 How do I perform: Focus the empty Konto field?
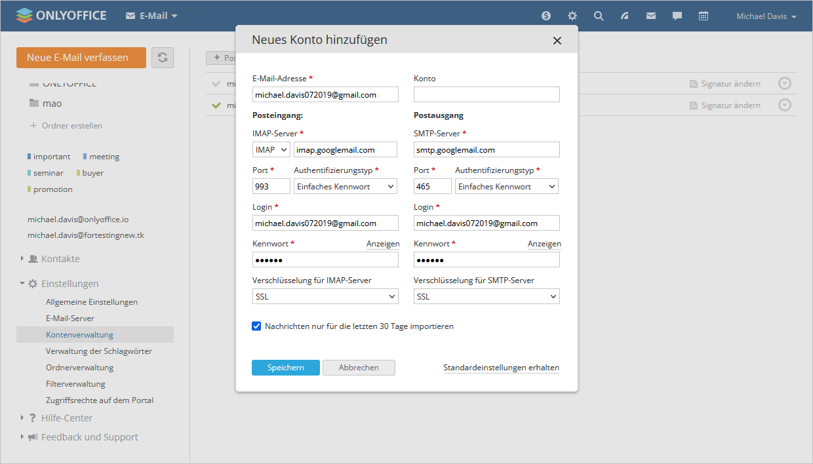point(486,94)
